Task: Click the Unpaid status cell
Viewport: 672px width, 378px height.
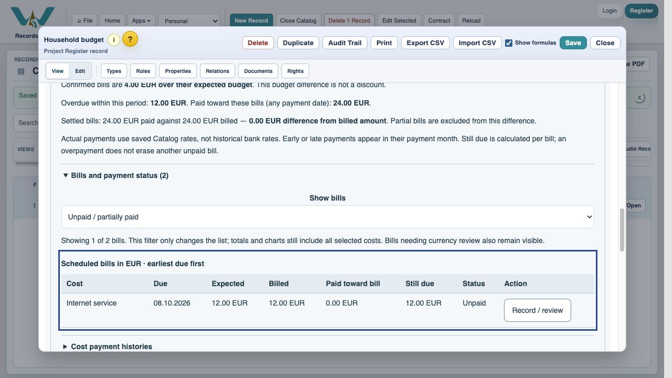Action: pyautogui.click(x=474, y=303)
